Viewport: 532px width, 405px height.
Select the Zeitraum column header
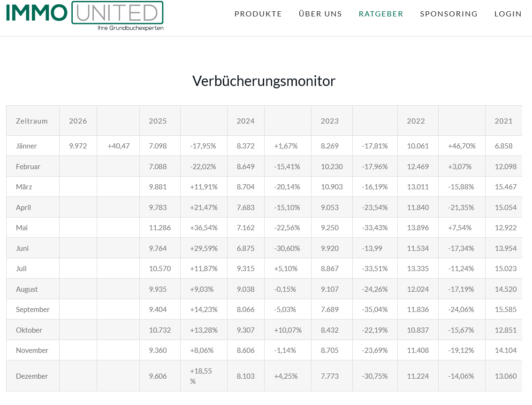pyautogui.click(x=32, y=121)
